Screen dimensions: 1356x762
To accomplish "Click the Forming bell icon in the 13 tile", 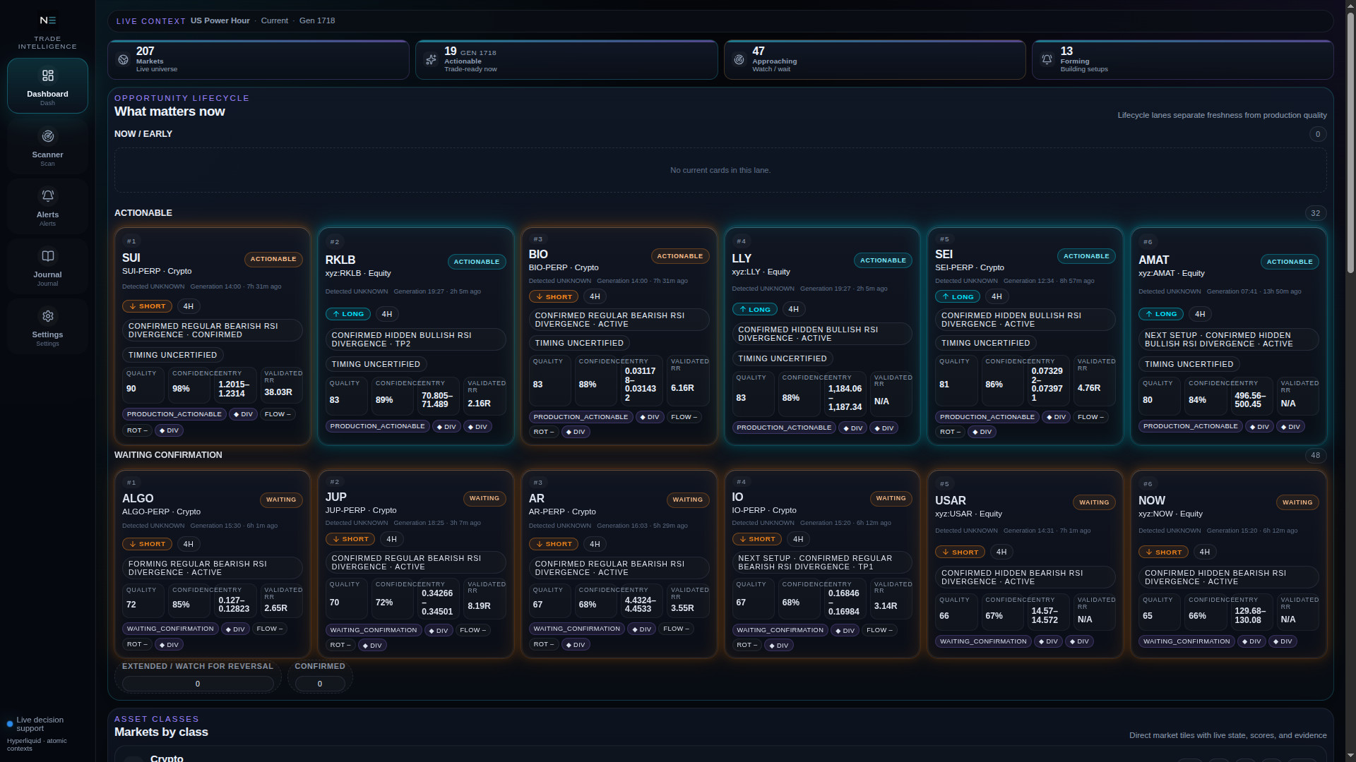I will [x=1047, y=60].
